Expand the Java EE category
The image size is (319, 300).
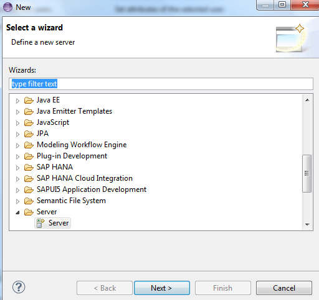click(17, 101)
